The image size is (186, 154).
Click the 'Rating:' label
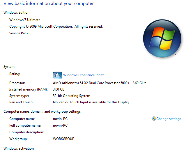[15, 74]
